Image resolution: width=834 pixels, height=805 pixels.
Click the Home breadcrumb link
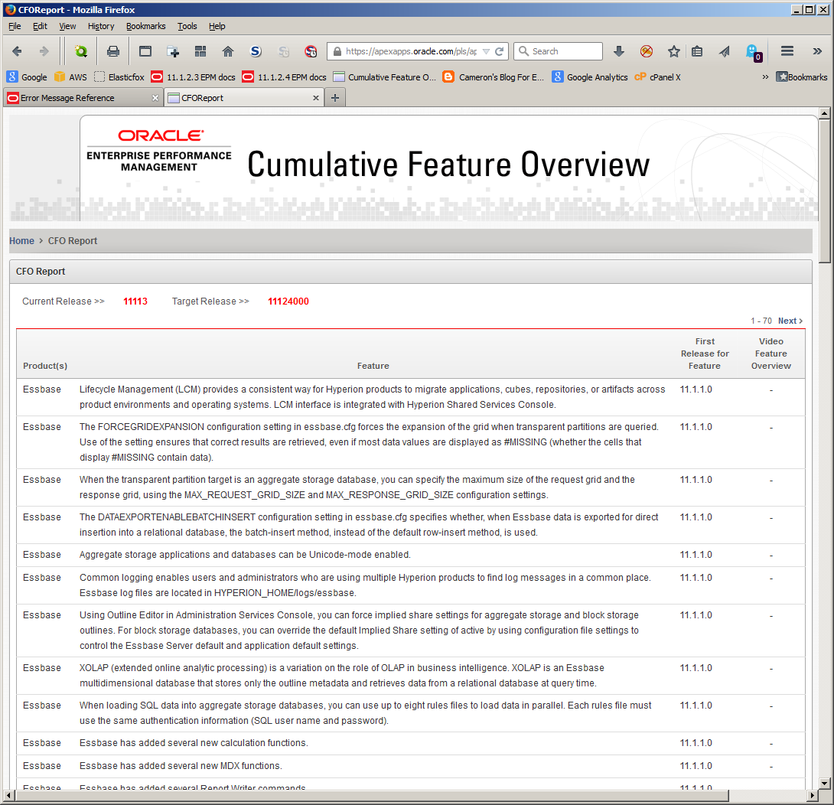(21, 241)
